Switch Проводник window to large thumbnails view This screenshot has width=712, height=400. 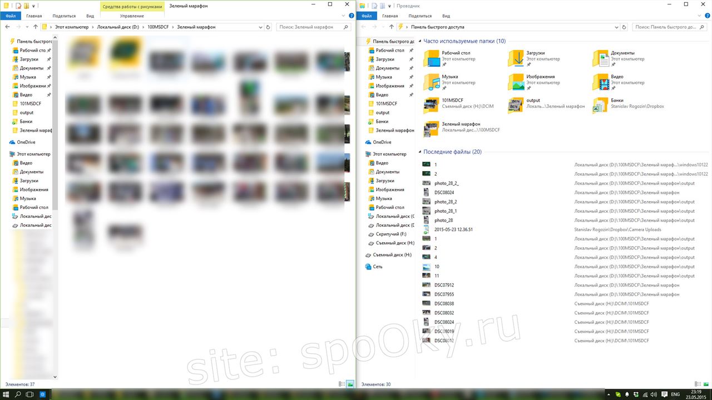coord(706,384)
